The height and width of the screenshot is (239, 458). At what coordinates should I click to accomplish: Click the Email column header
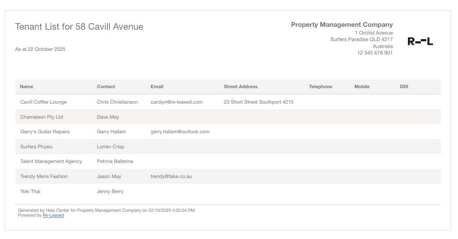tap(157, 87)
